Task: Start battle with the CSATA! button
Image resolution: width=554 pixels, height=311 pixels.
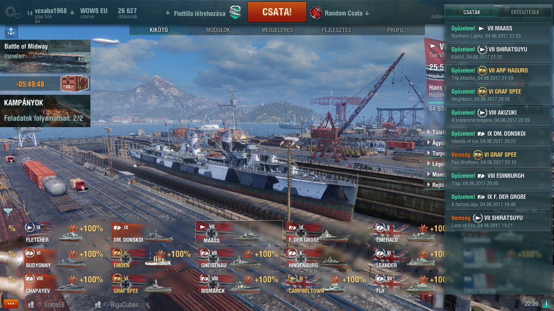Action: point(277,12)
